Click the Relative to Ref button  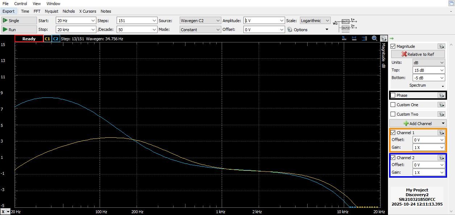417,54
